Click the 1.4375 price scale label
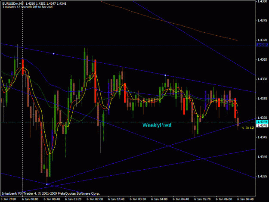The width and height of the screenshot is (269, 202). tap(262, 20)
